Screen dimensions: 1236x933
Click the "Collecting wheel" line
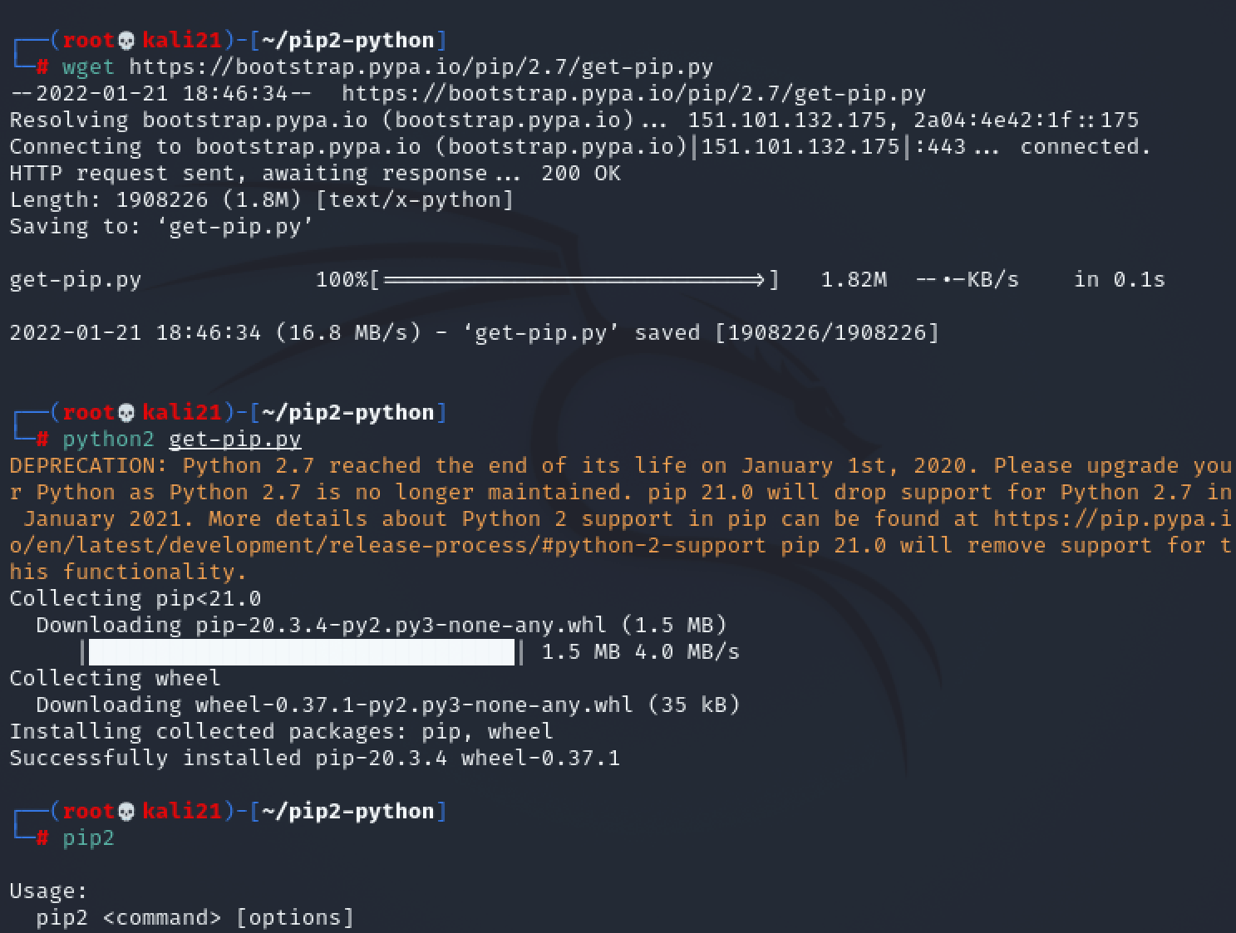[115, 679]
